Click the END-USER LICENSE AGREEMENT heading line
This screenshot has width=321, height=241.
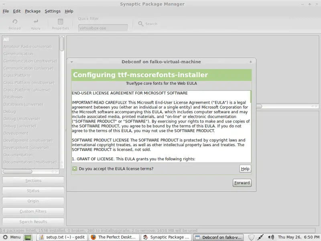pyautogui.click(x=130, y=93)
